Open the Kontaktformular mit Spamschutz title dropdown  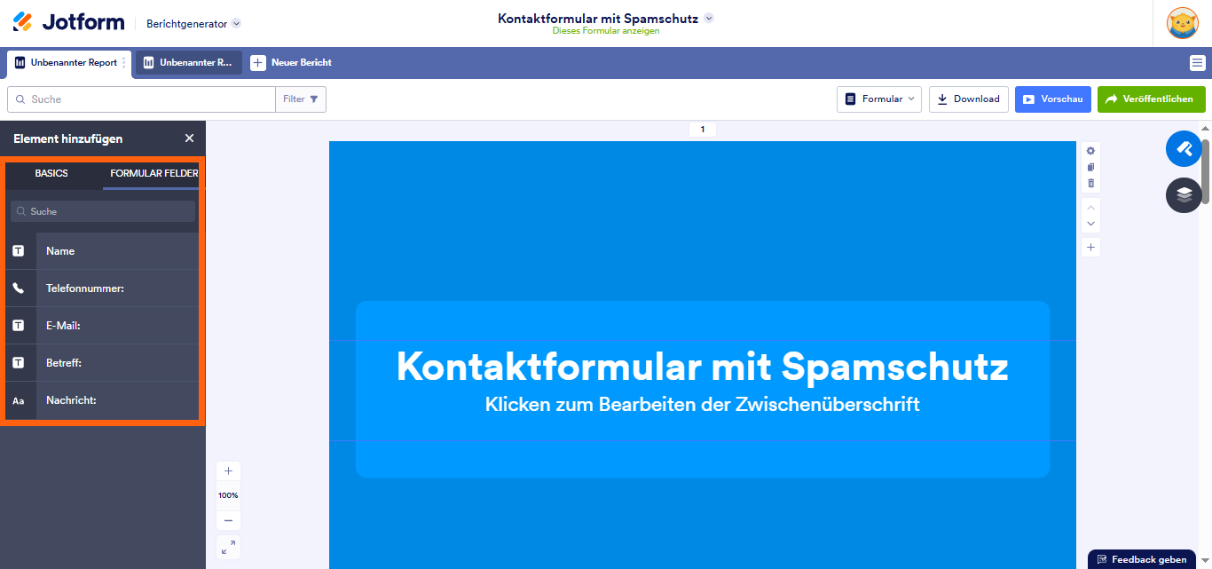coord(709,17)
